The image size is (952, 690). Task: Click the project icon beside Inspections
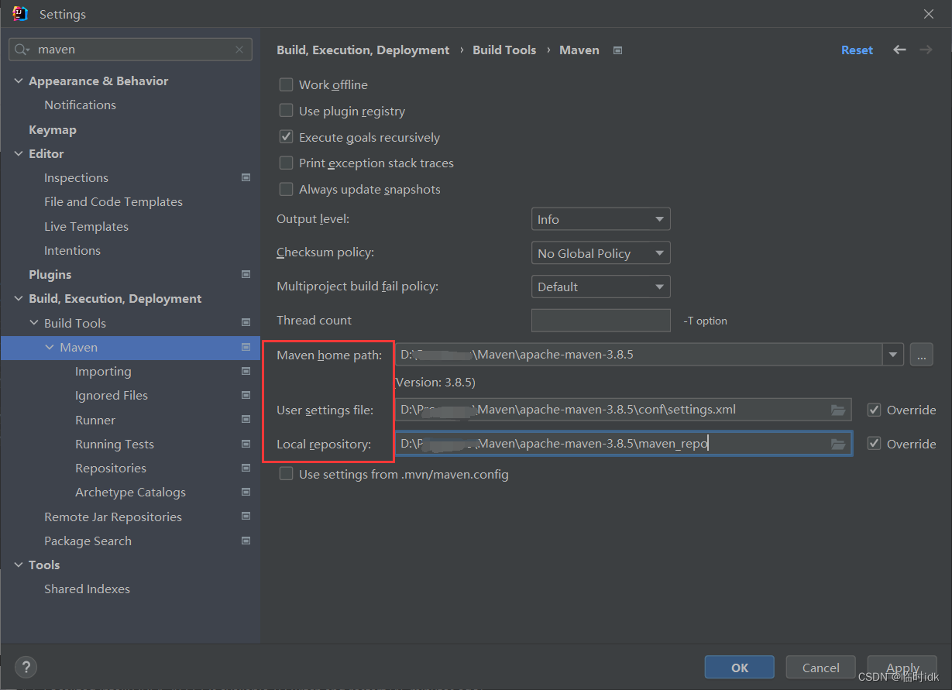(x=246, y=178)
